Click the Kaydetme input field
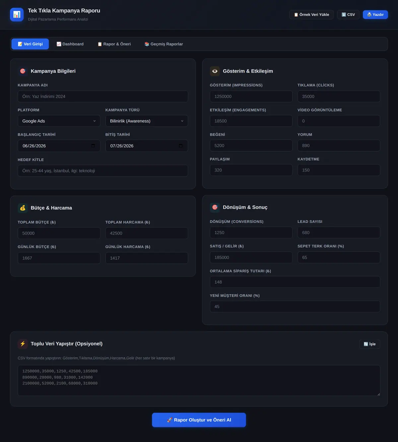 [339, 170]
